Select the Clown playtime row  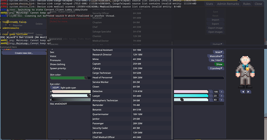coord(131,87)
